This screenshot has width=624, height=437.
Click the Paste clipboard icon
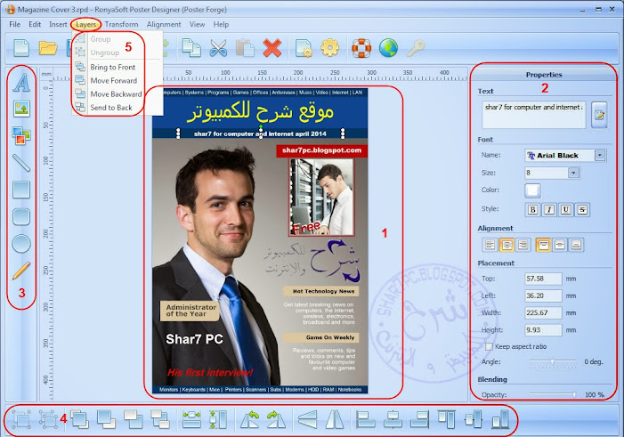(x=245, y=48)
